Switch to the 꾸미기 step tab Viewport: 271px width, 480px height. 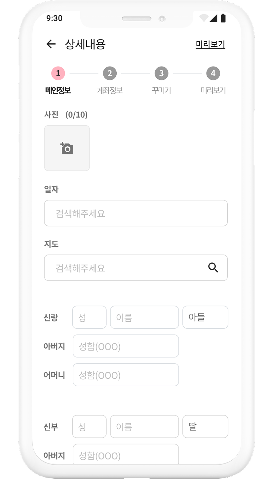coord(161,90)
